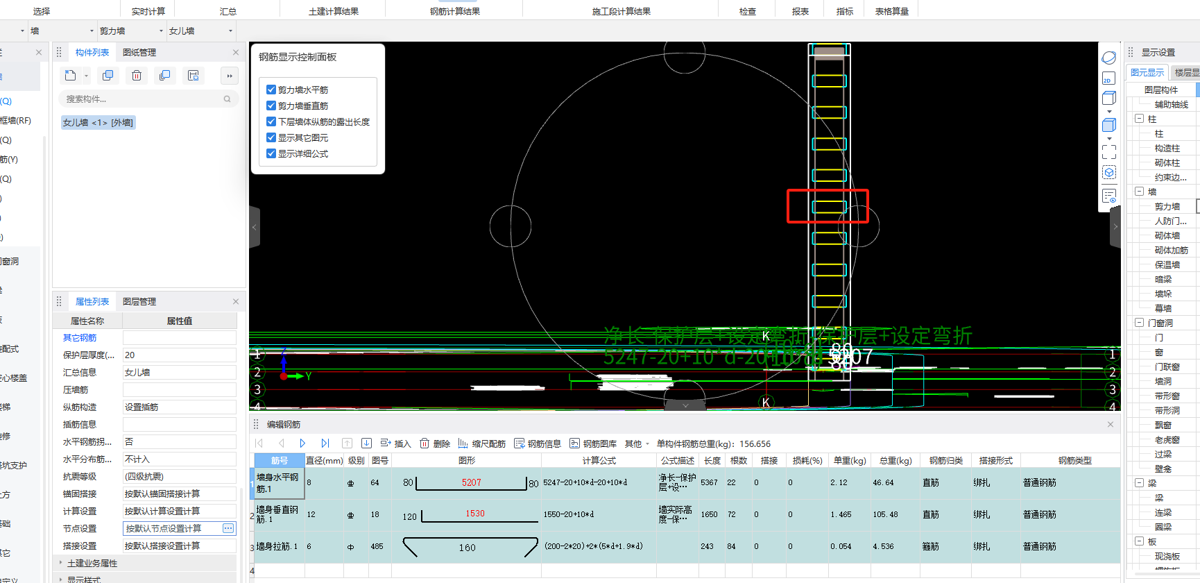Click ellipsis button in 节点设置 row
This screenshot has height=583, width=1200.
coord(228,528)
